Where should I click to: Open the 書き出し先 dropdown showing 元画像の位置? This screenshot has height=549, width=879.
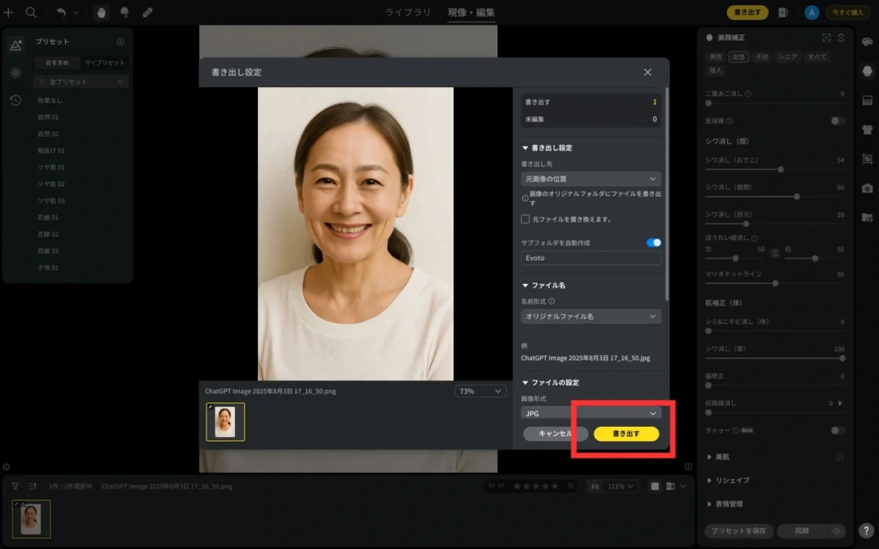(x=591, y=179)
